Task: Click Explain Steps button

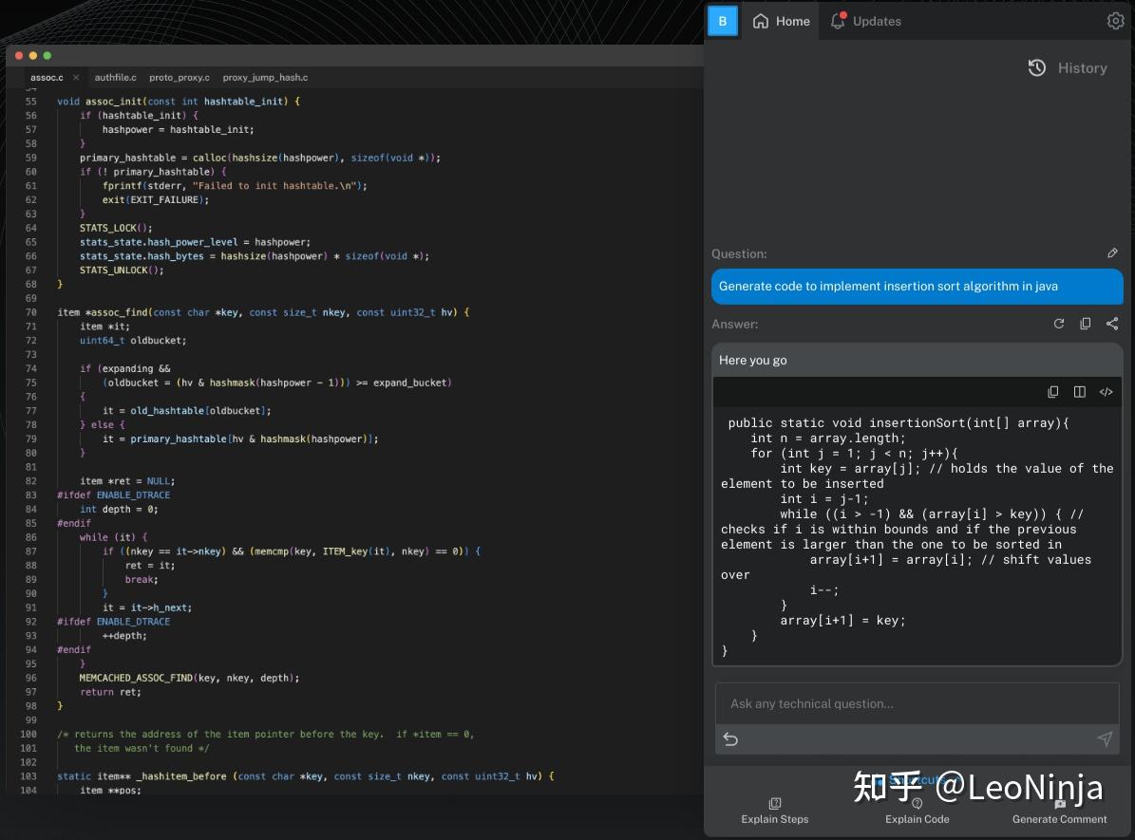Action: (x=774, y=812)
